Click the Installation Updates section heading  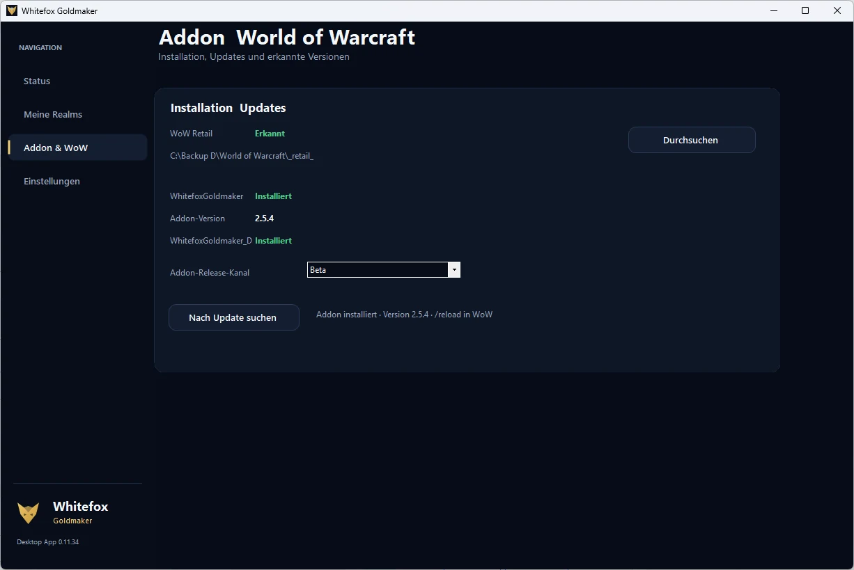coord(228,108)
